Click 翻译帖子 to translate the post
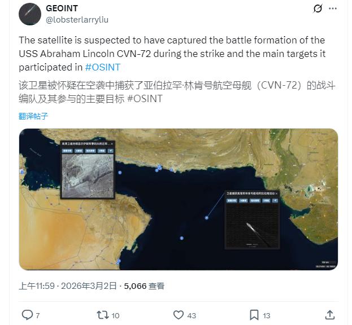This screenshot has height=325, width=352. pyautogui.click(x=33, y=116)
